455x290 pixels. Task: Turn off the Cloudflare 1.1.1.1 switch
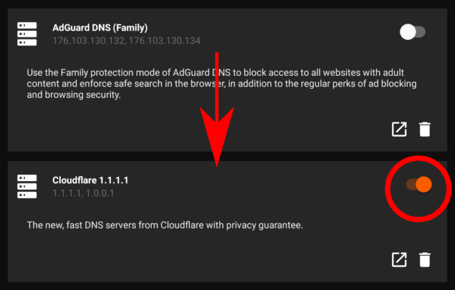tap(419, 185)
